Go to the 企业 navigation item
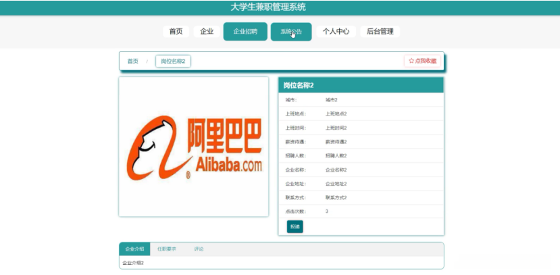Viewport: 560px width, 275px height. (x=207, y=32)
